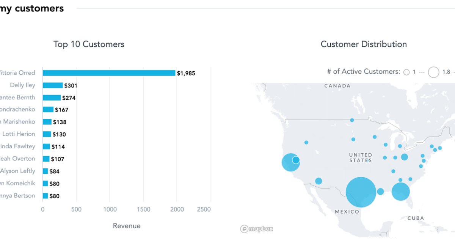
Task: Click the Vittoria Orred revenue bar
Action: point(108,72)
